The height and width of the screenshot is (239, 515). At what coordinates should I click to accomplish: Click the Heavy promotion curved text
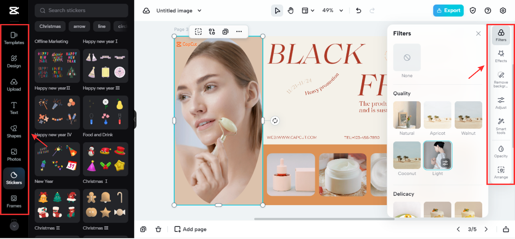click(321, 84)
